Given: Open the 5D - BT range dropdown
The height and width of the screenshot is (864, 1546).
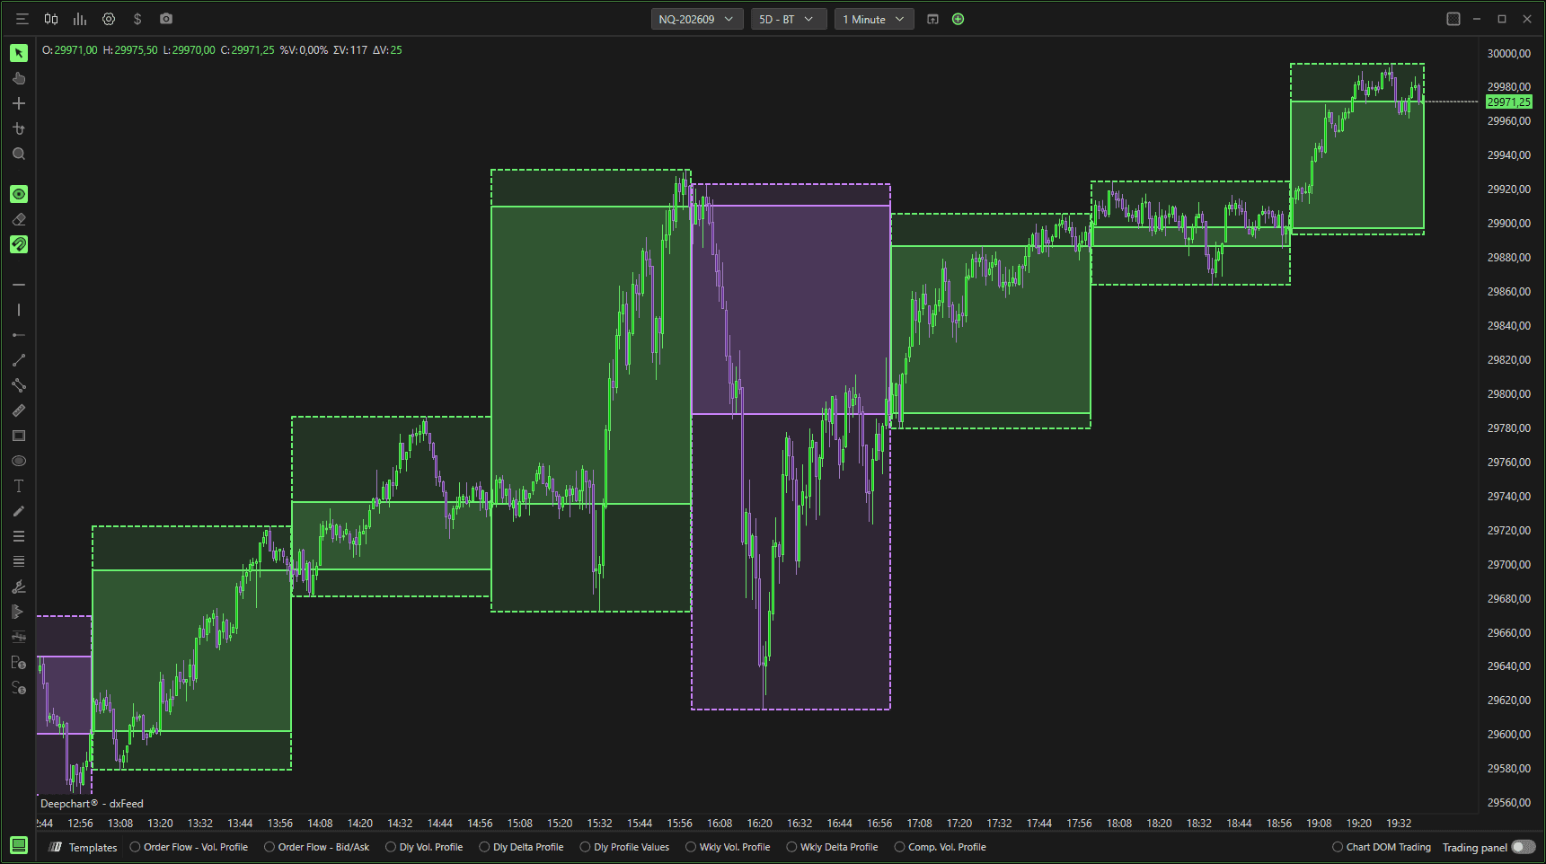Looking at the screenshot, I should tap(789, 19).
